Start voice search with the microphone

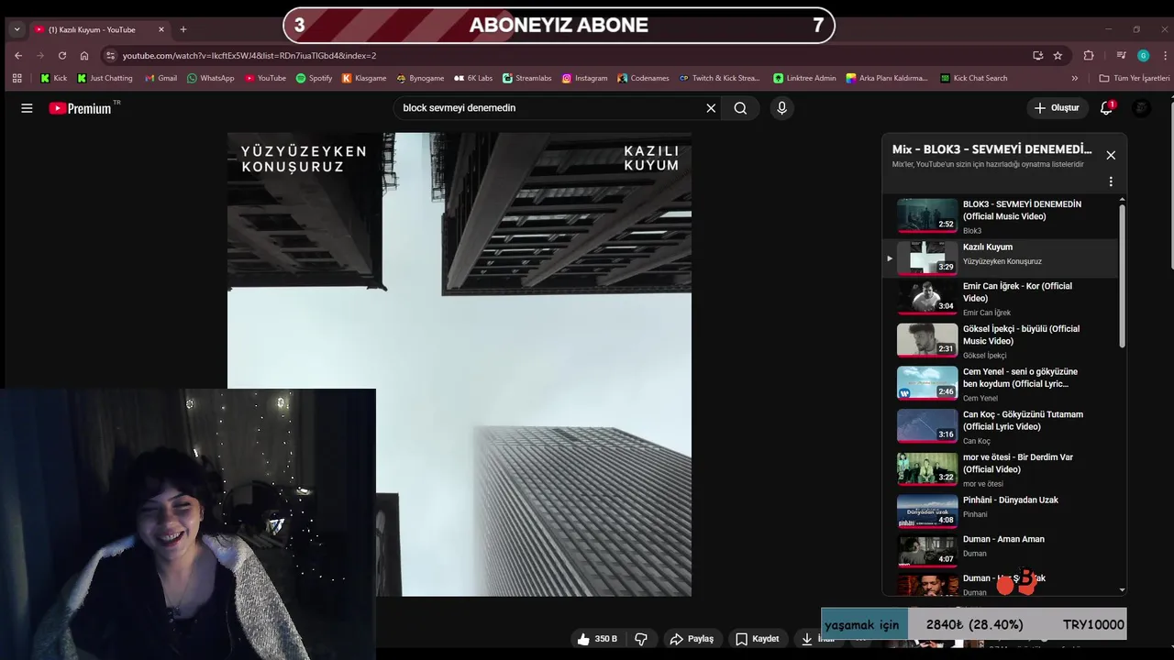tap(781, 108)
